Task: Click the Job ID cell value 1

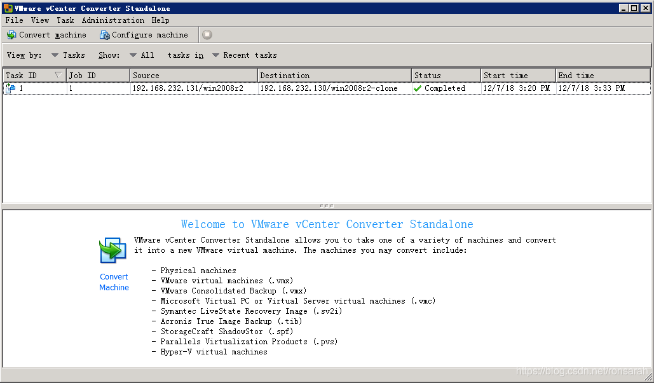Action: tap(71, 88)
